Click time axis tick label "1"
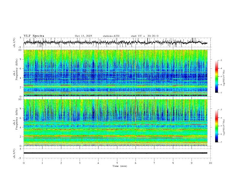Viewport: 237px width, 183px height. pos(42,163)
